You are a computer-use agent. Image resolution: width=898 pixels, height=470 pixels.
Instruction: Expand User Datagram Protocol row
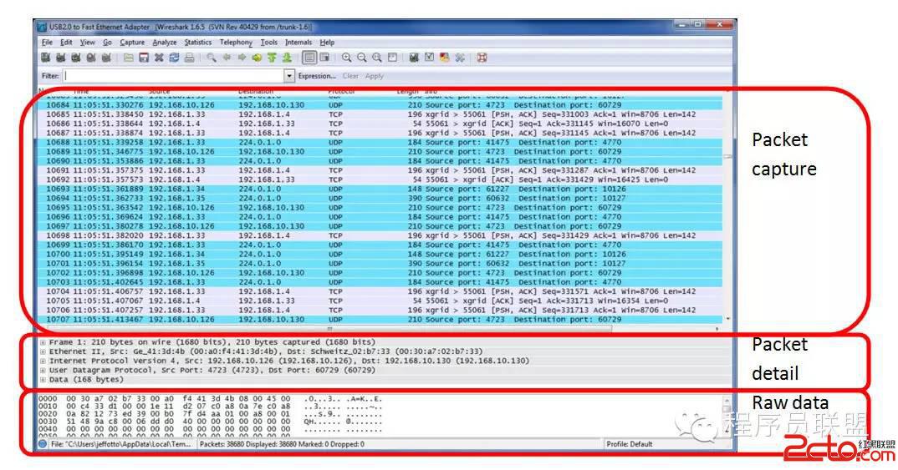point(43,371)
